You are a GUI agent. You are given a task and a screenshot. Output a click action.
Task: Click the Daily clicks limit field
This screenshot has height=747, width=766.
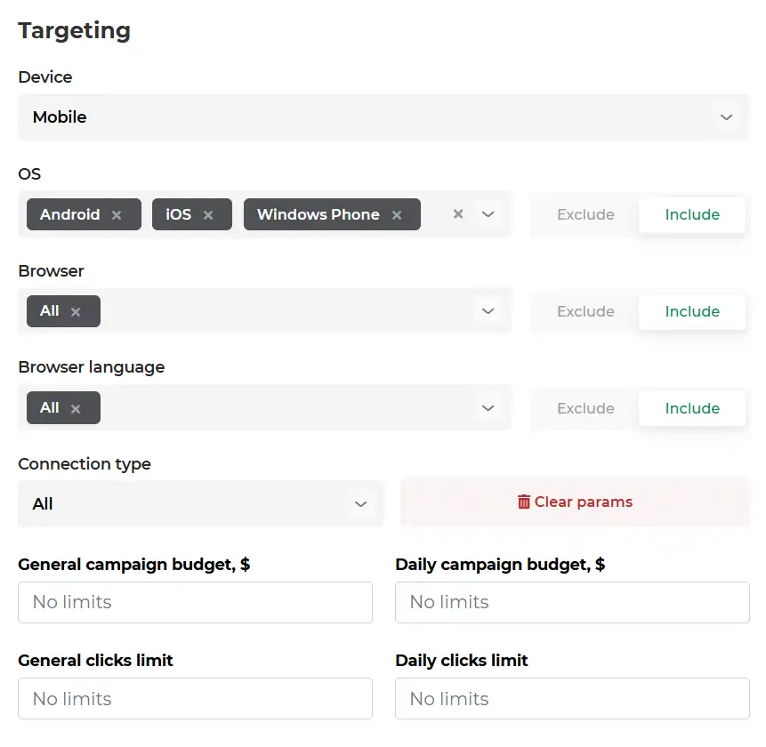tap(572, 698)
